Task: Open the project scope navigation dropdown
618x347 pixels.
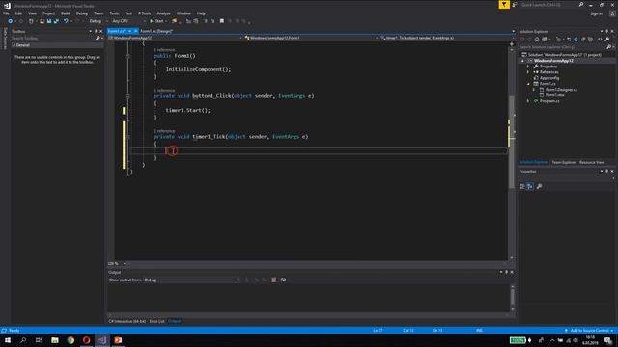Action: point(175,38)
